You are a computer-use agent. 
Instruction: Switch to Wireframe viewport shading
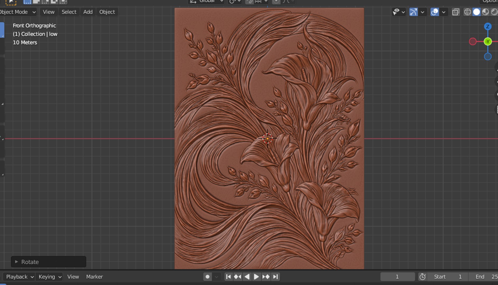(x=467, y=12)
